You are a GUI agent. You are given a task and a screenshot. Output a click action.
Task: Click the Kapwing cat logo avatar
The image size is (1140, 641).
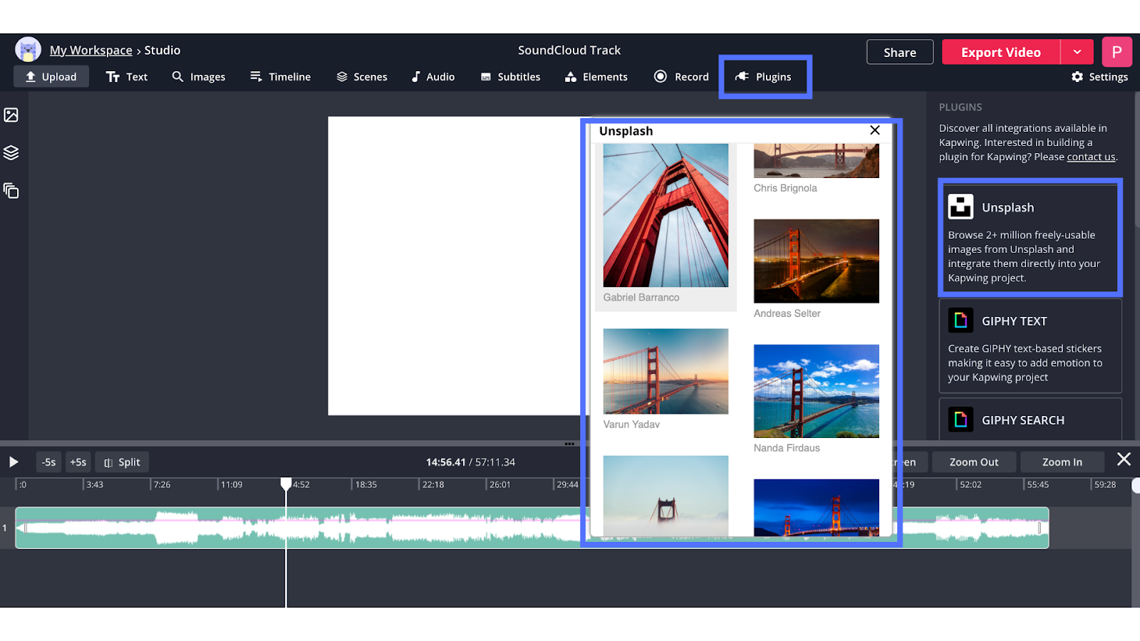[28, 50]
